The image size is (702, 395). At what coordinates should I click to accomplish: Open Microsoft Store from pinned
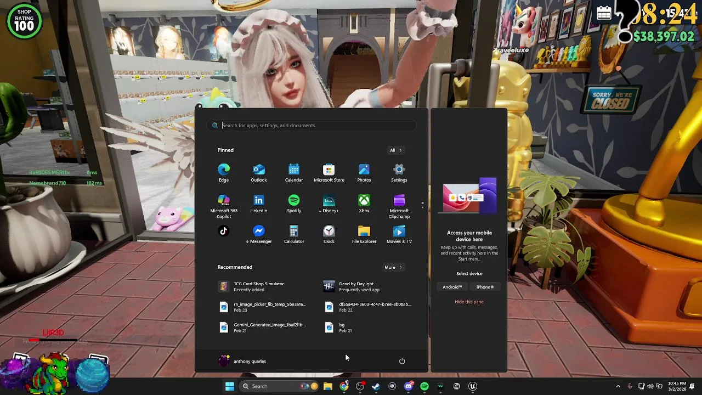coord(329,173)
